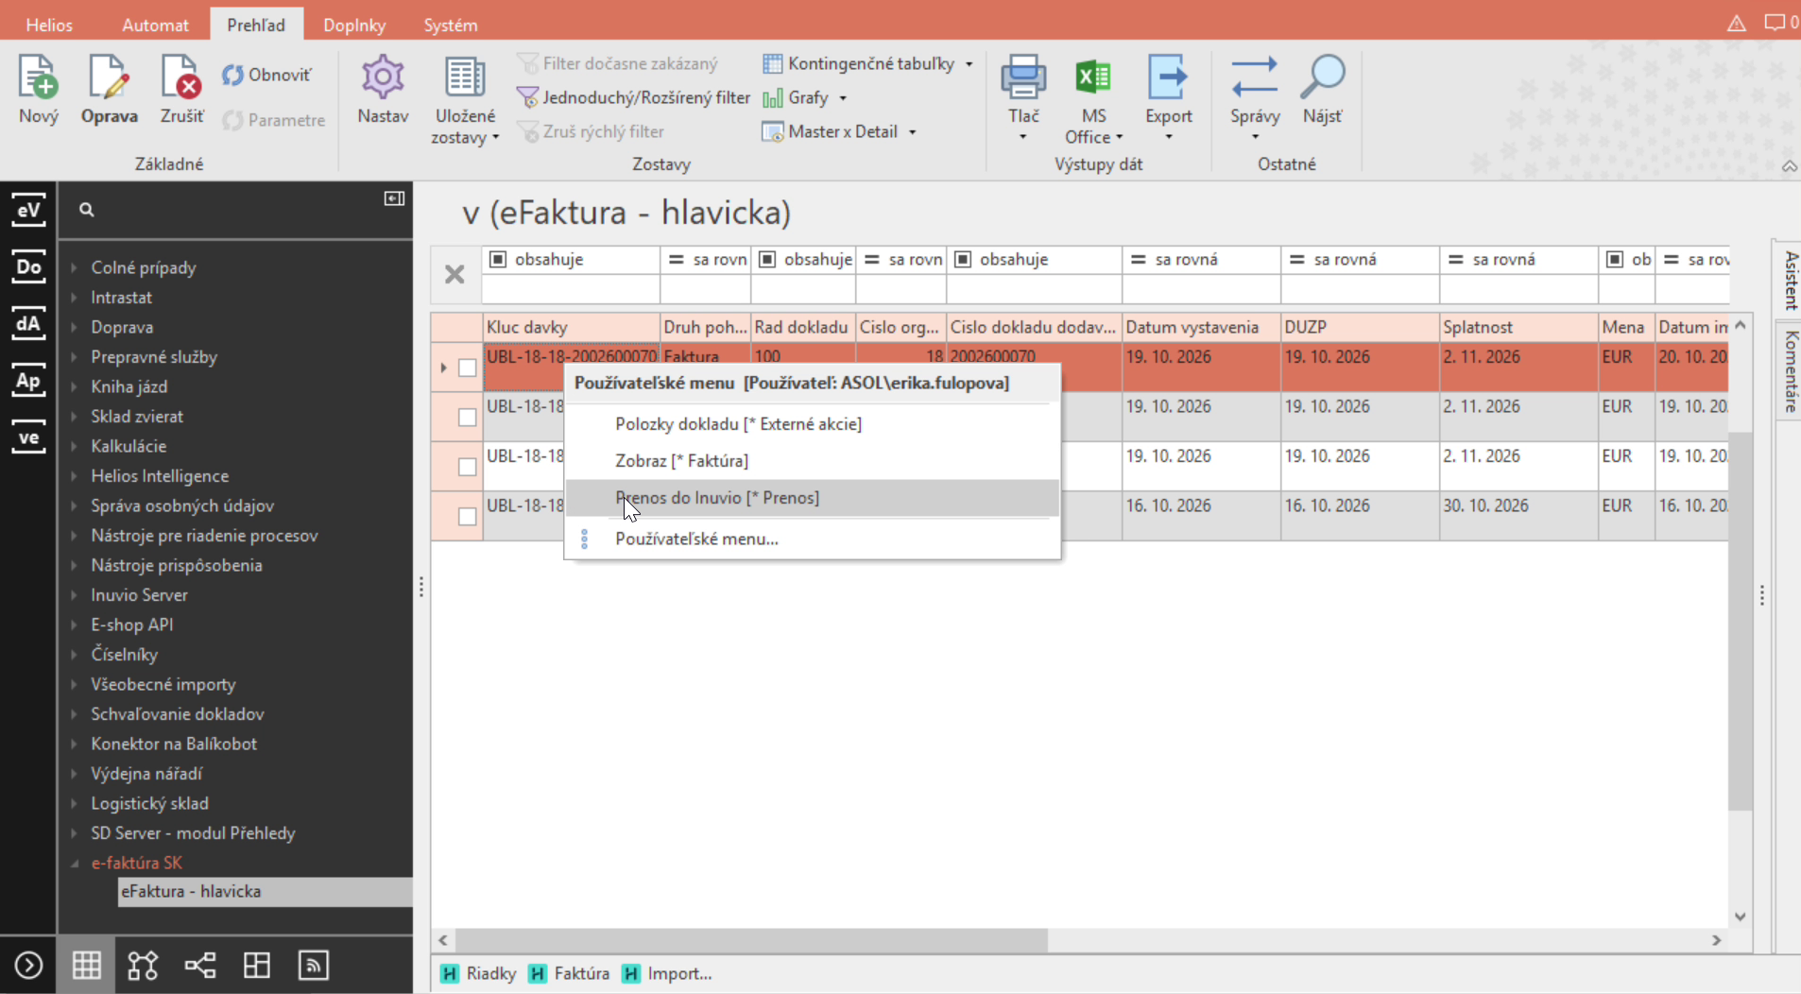Image resolution: width=1801 pixels, height=994 pixels.
Task: Click the filter input under Kluc davky
Action: pyautogui.click(x=570, y=289)
